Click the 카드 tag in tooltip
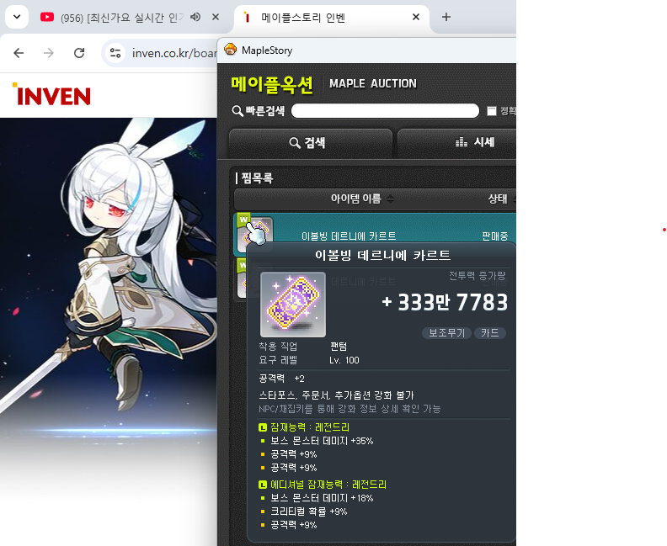 coord(489,332)
